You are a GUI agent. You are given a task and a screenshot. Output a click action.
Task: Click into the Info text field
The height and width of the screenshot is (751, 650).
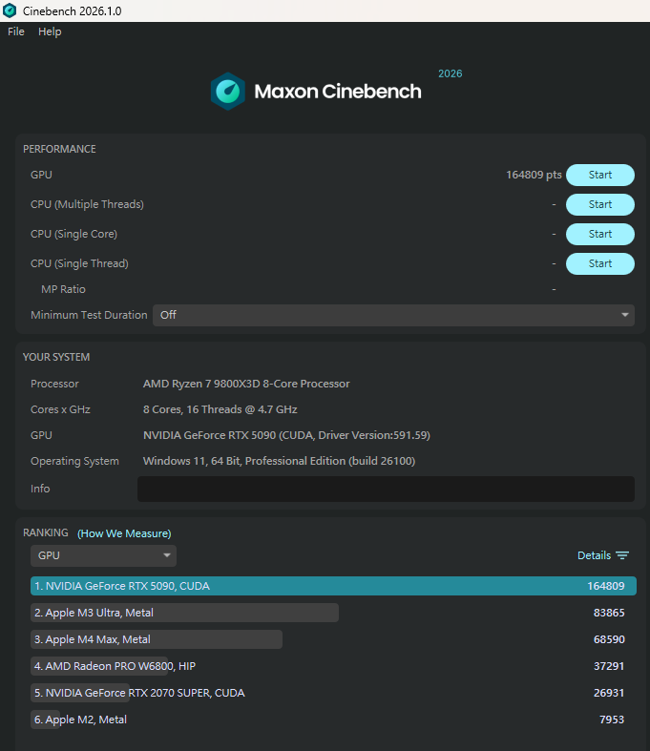[386, 489]
